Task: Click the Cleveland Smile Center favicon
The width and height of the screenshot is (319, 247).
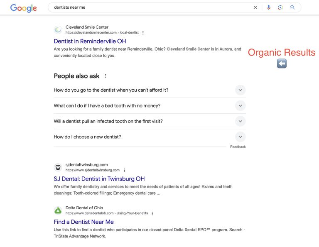Action: tap(58, 30)
